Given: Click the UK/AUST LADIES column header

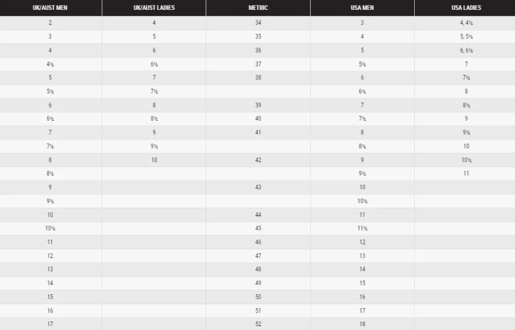Looking at the screenshot, I should [x=154, y=8].
